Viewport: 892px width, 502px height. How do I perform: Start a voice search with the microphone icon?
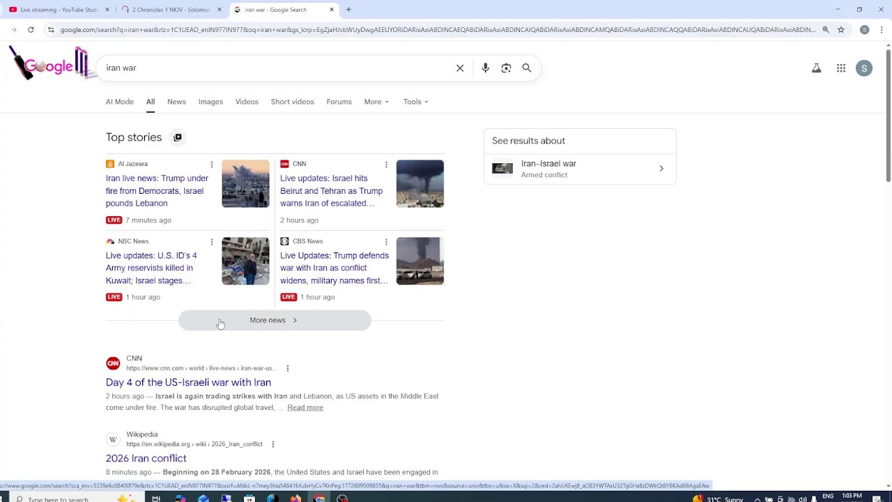486,68
